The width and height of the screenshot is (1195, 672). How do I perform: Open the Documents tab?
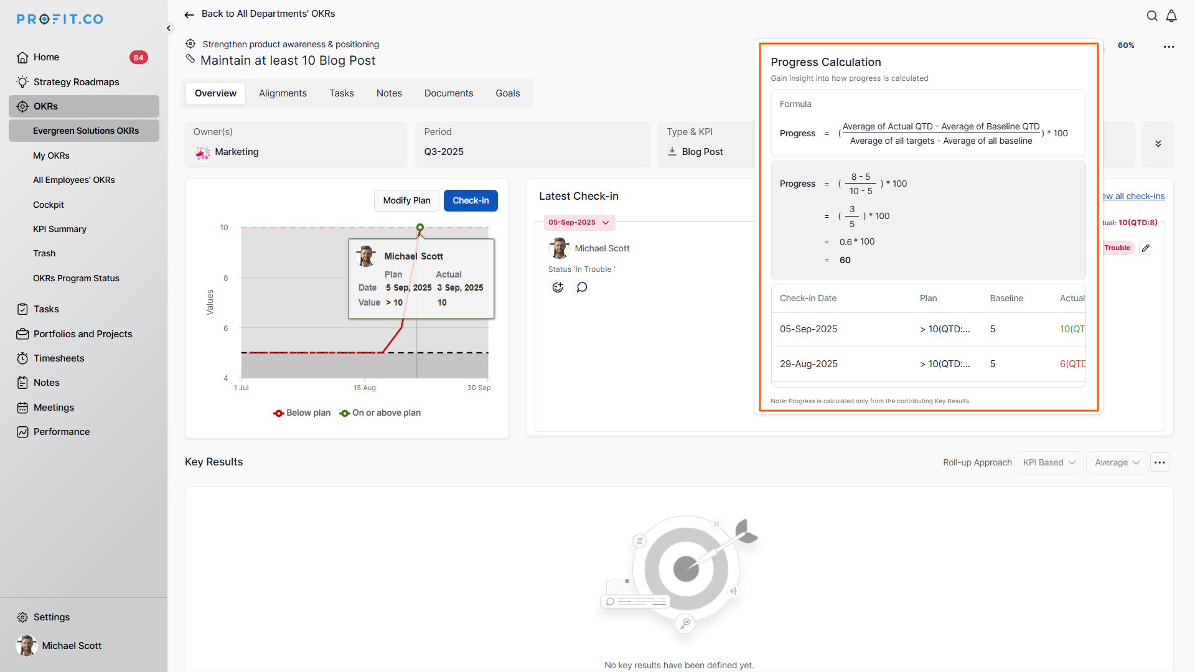[448, 93]
